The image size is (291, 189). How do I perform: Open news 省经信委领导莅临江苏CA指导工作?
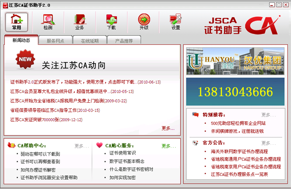(55, 110)
